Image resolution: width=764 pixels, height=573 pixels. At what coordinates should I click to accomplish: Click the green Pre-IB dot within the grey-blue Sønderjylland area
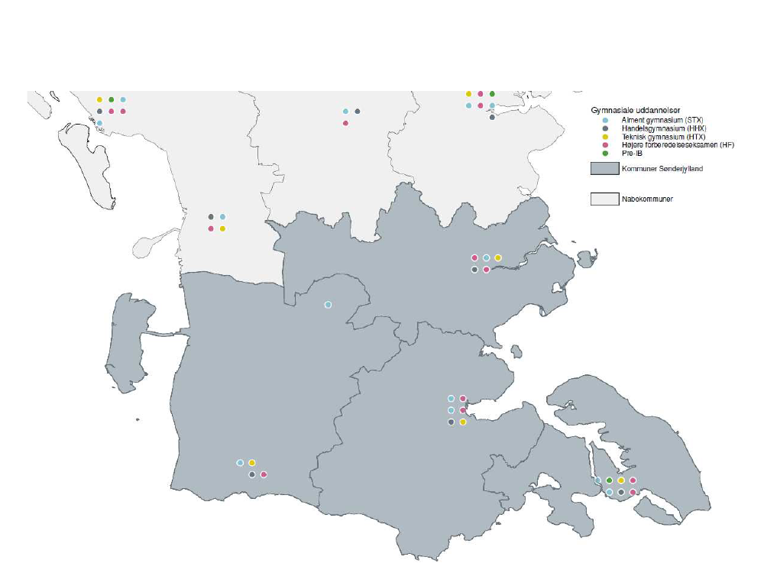click(x=609, y=481)
